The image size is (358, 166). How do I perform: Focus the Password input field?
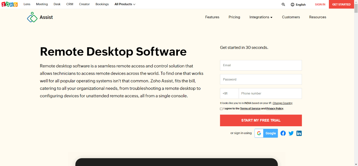261,79
